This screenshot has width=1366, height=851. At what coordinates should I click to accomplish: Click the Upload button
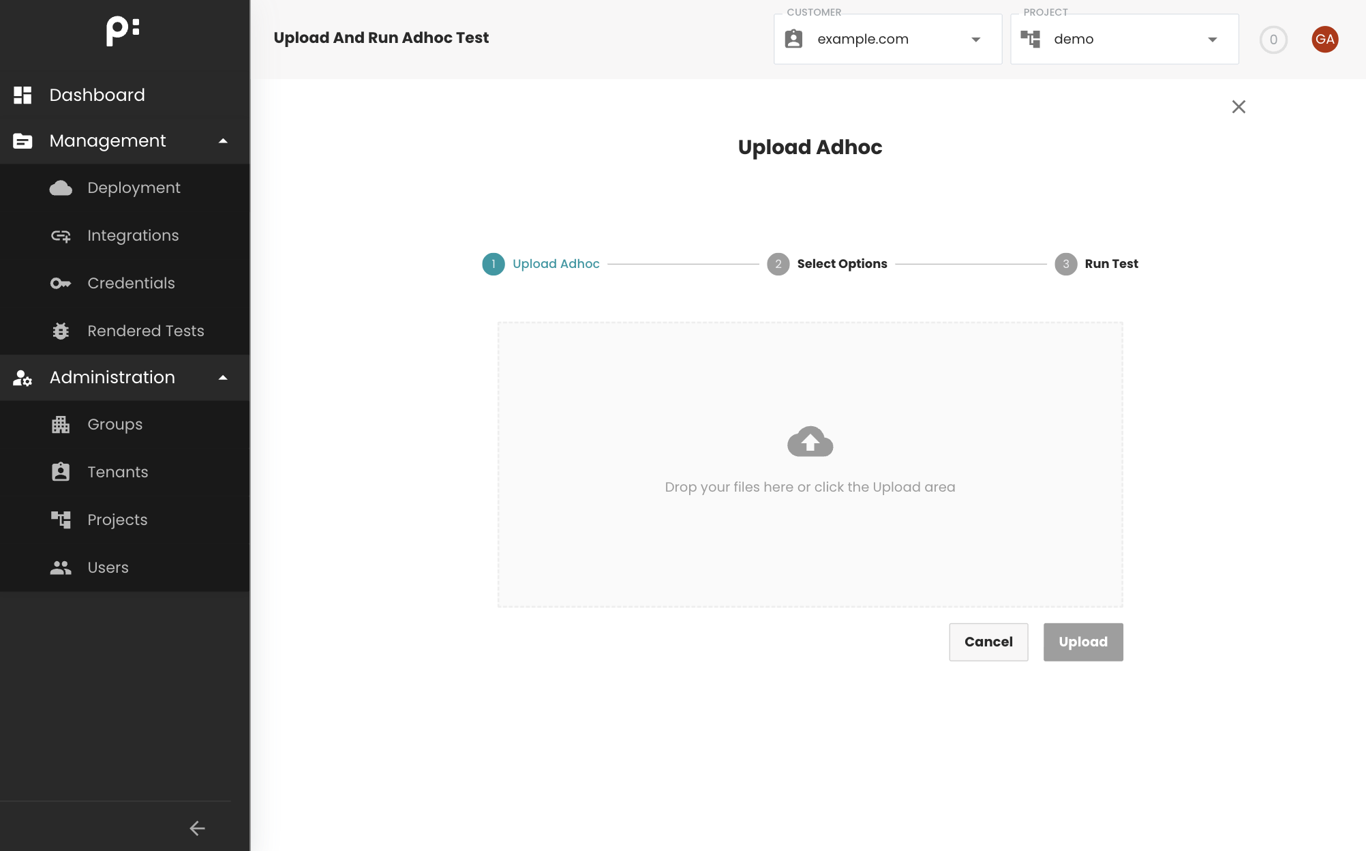coord(1082,642)
